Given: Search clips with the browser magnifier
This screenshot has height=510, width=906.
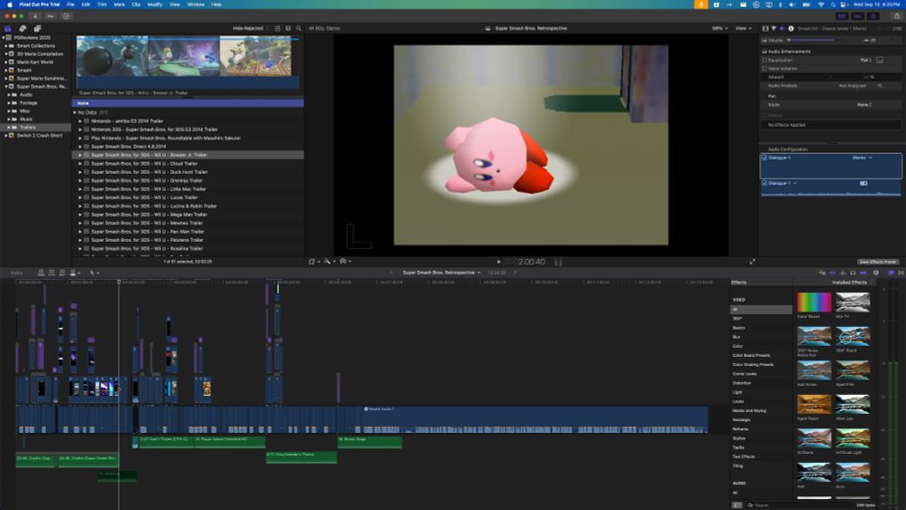Looking at the screenshot, I should tap(299, 28).
